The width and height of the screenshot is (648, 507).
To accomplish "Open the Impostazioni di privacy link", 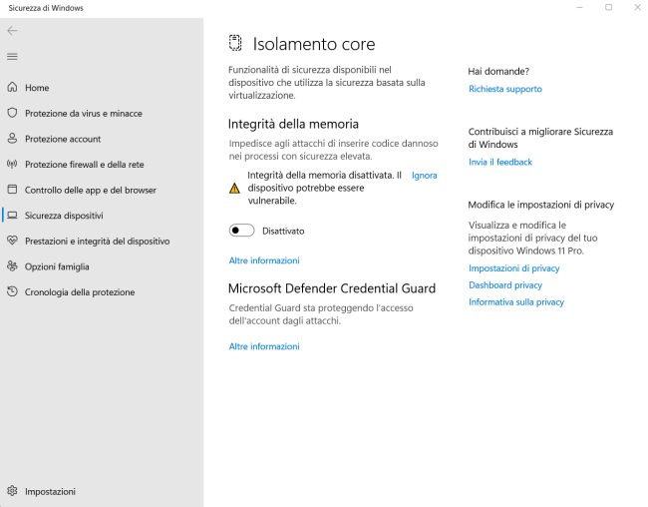I will point(513,268).
